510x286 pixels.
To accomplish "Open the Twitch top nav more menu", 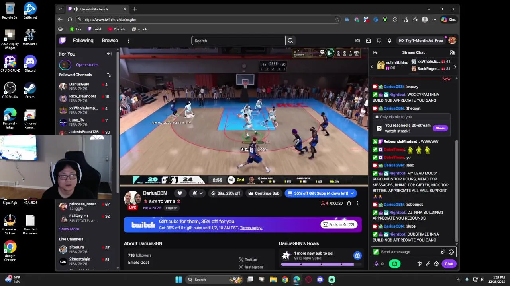I will pos(128,41).
